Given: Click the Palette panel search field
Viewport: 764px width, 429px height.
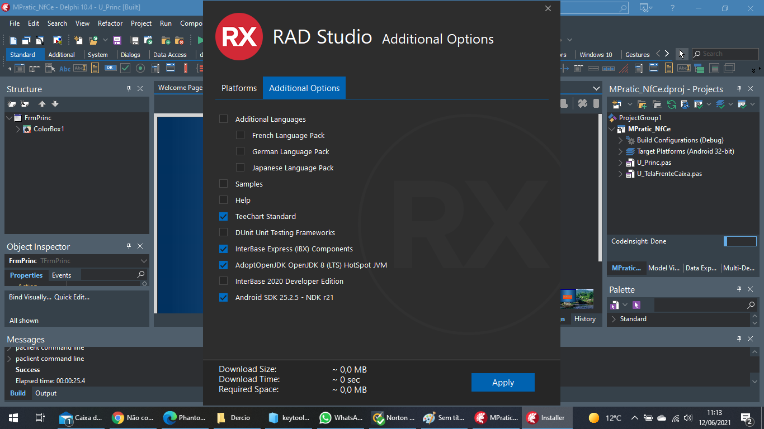Looking at the screenshot, I should (706, 305).
